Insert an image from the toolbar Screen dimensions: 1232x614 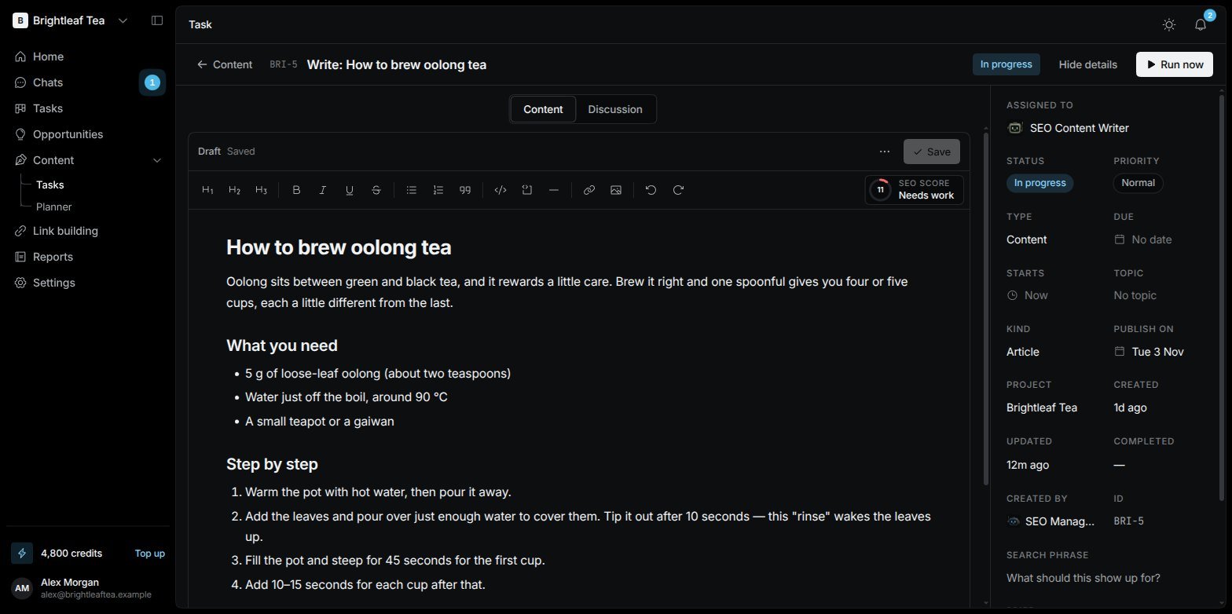(x=616, y=190)
